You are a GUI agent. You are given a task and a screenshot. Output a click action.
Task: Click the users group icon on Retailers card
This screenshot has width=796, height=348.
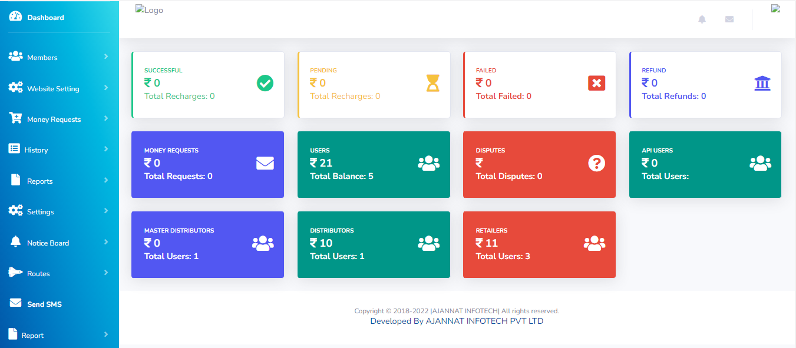594,243
